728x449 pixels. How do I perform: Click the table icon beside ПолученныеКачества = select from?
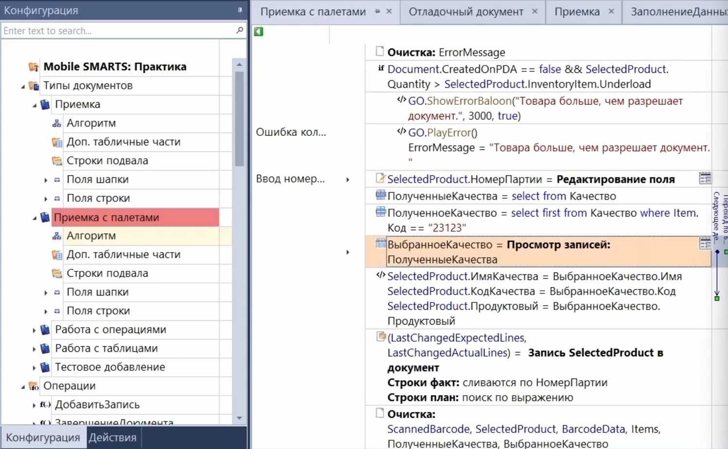click(381, 195)
